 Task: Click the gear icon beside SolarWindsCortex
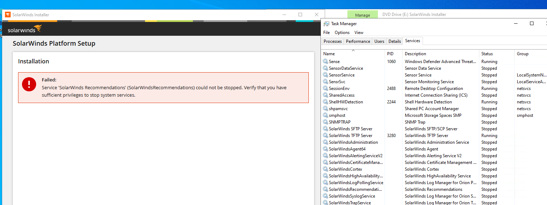click(325, 169)
